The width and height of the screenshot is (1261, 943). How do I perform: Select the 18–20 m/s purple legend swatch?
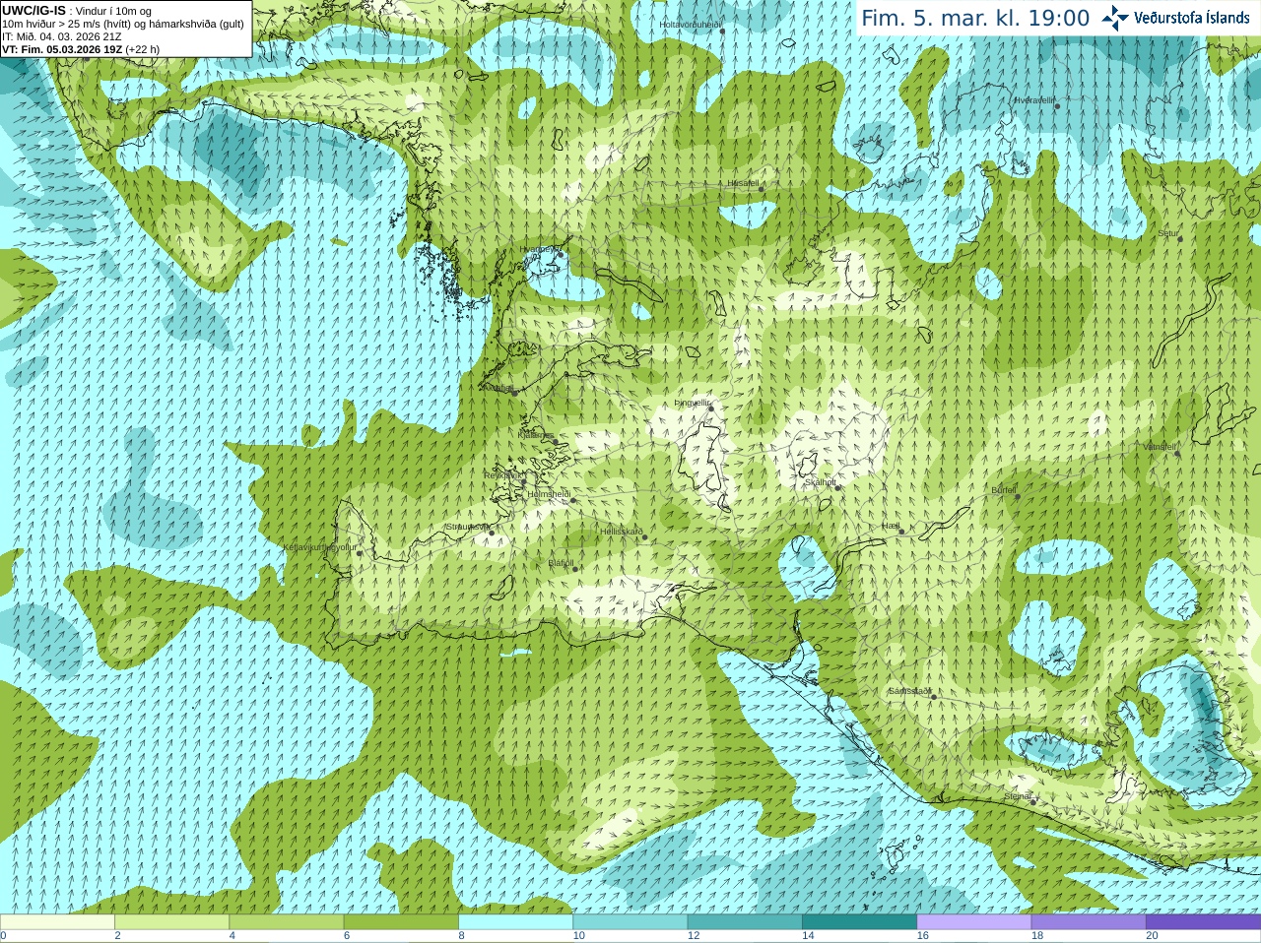1088,922
